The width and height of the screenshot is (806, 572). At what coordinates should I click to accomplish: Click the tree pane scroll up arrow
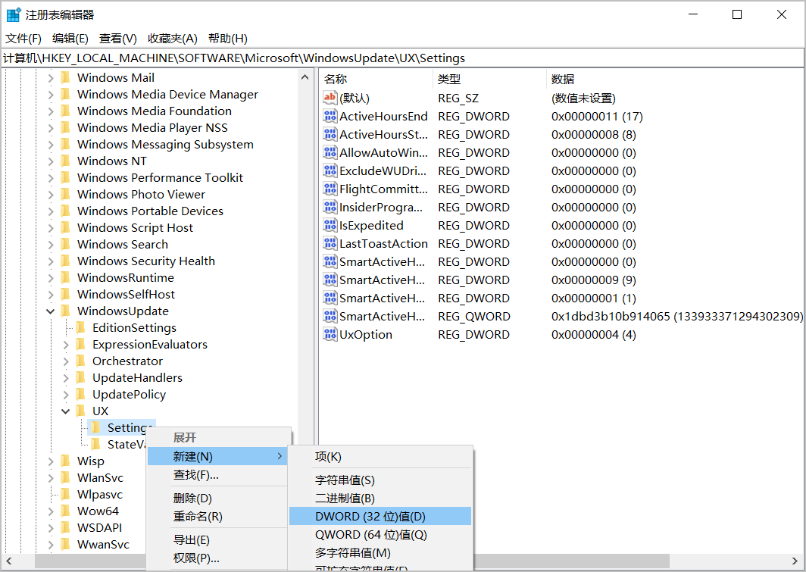(305, 77)
